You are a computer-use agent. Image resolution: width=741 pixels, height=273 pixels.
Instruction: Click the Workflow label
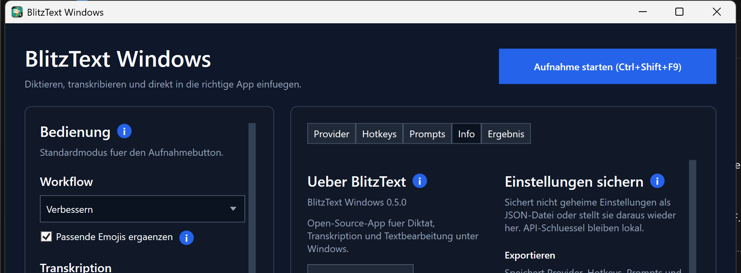(x=66, y=181)
